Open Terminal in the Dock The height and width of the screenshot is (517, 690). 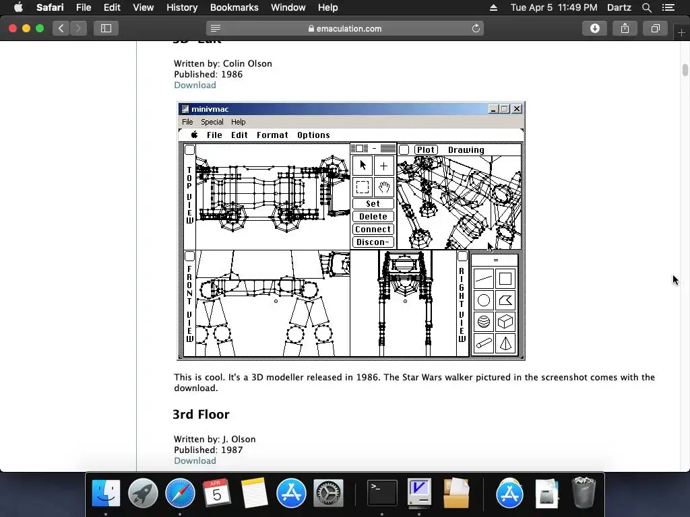pyautogui.click(x=382, y=492)
